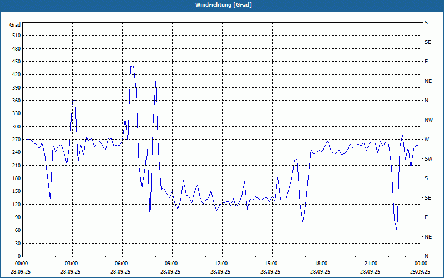This screenshot has height=278, width=444.
Task: Click the S compass label level with 180
Action: [x=426, y=178]
